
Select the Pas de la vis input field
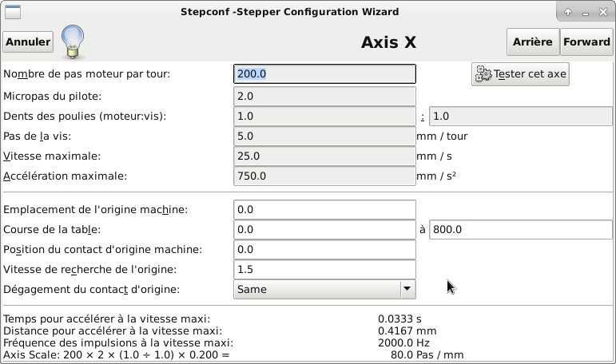click(x=324, y=136)
